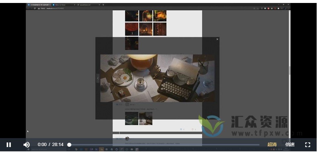This screenshot has width=318, height=152.
Task: Pause the video playback
Action: pos(9,145)
